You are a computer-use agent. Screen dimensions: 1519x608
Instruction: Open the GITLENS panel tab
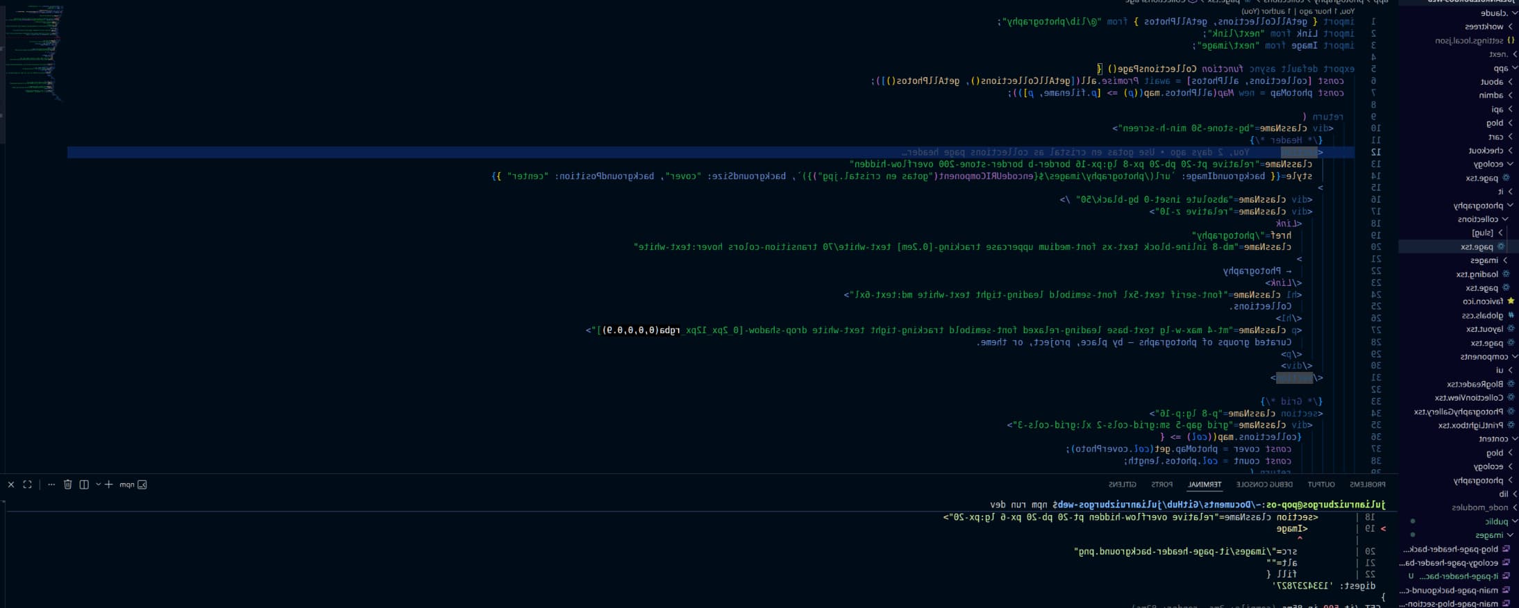pos(1122,484)
